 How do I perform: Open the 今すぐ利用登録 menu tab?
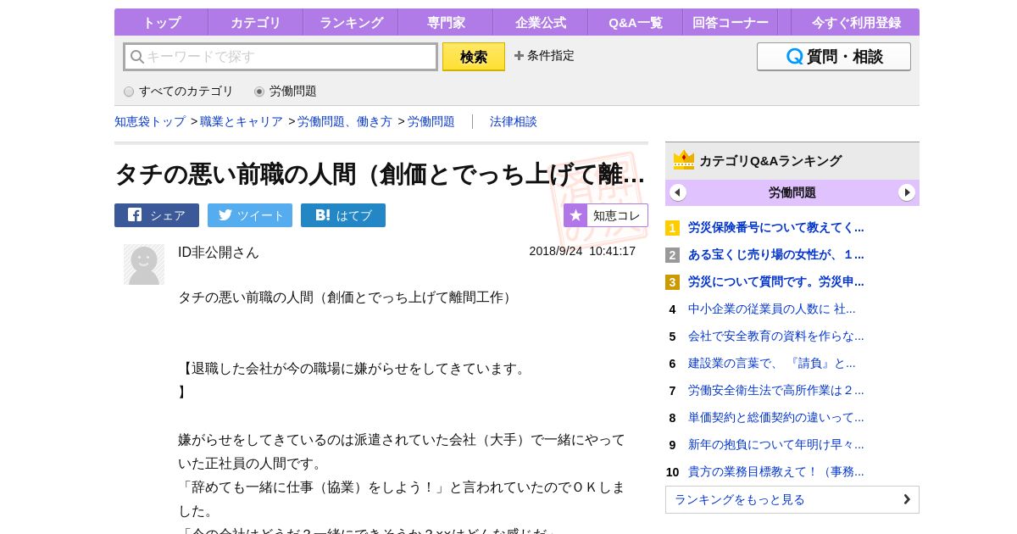(856, 23)
